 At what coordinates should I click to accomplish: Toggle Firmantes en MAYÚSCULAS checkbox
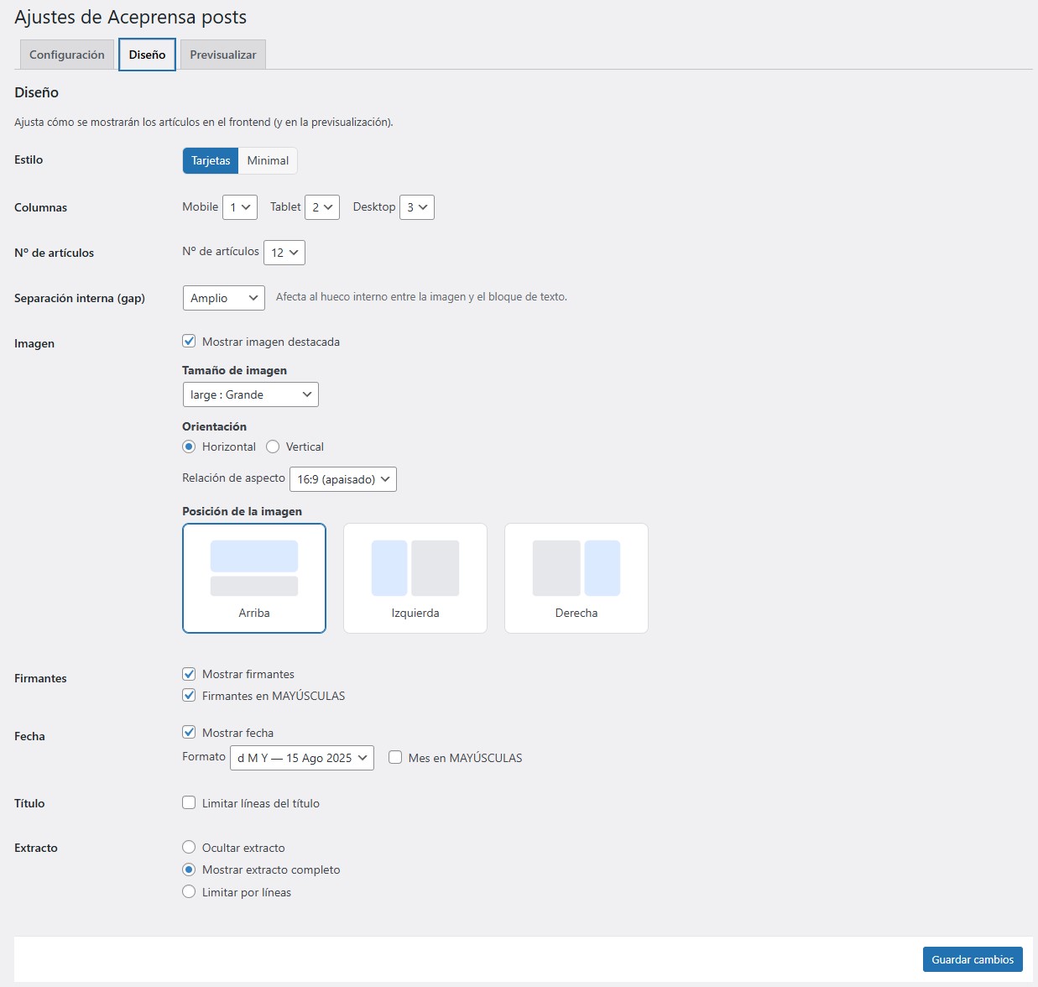pos(189,696)
